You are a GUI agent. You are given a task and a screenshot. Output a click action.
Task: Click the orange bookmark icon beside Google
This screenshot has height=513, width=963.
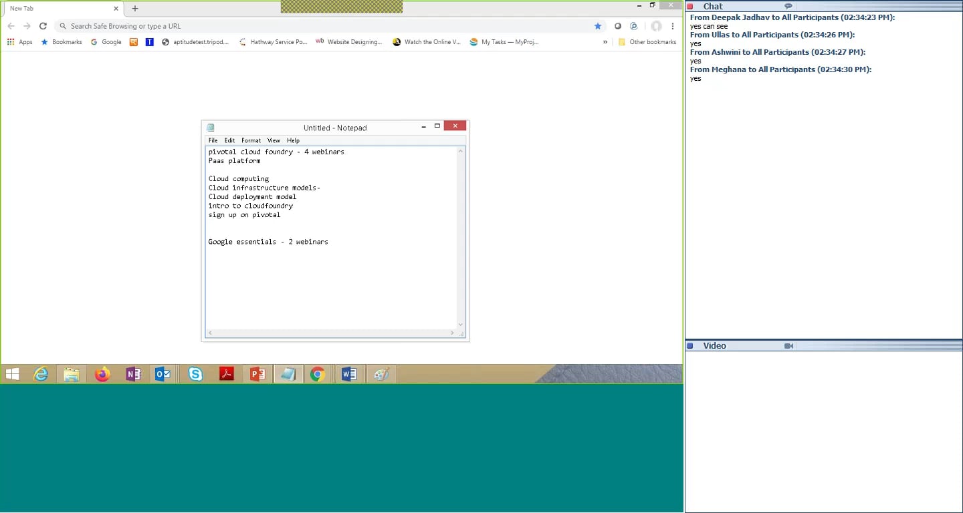134,42
